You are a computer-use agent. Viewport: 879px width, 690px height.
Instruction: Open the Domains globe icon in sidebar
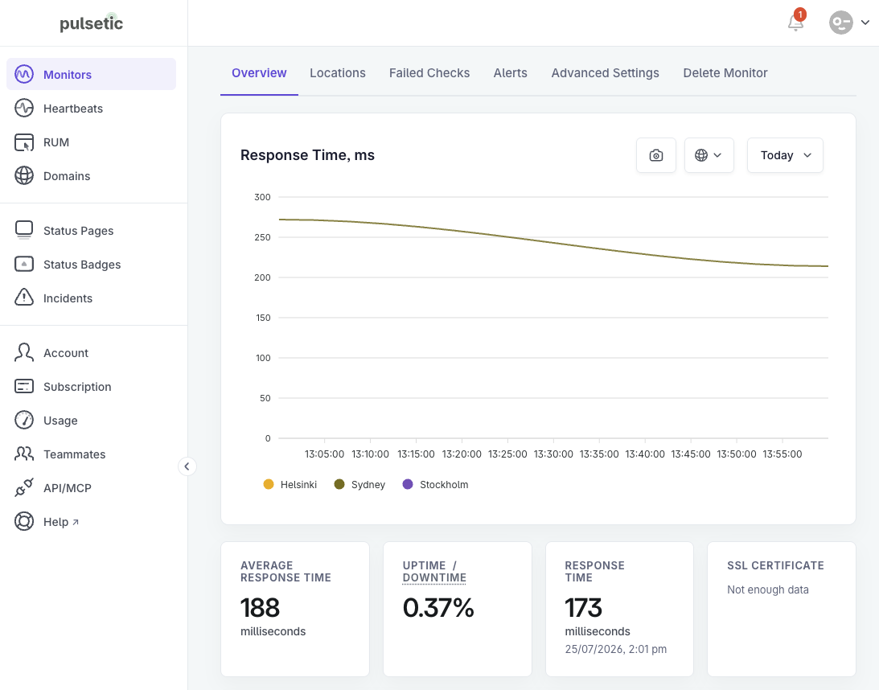click(x=24, y=176)
